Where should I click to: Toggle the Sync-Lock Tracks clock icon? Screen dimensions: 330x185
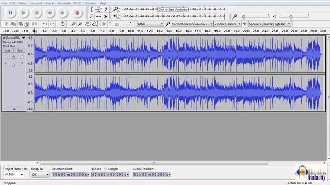[x=62, y=24]
